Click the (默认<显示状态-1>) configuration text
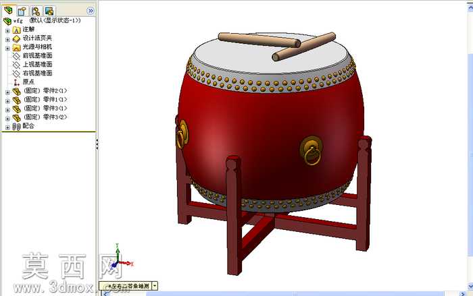The image size is (473, 296). click(x=55, y=20)
